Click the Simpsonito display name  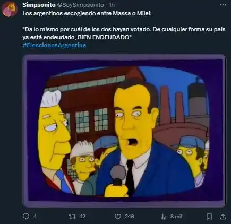(39, 5)
